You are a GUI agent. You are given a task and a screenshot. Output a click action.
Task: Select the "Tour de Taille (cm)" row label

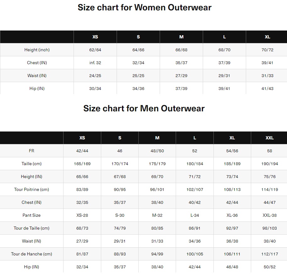[x=31, y=228]
